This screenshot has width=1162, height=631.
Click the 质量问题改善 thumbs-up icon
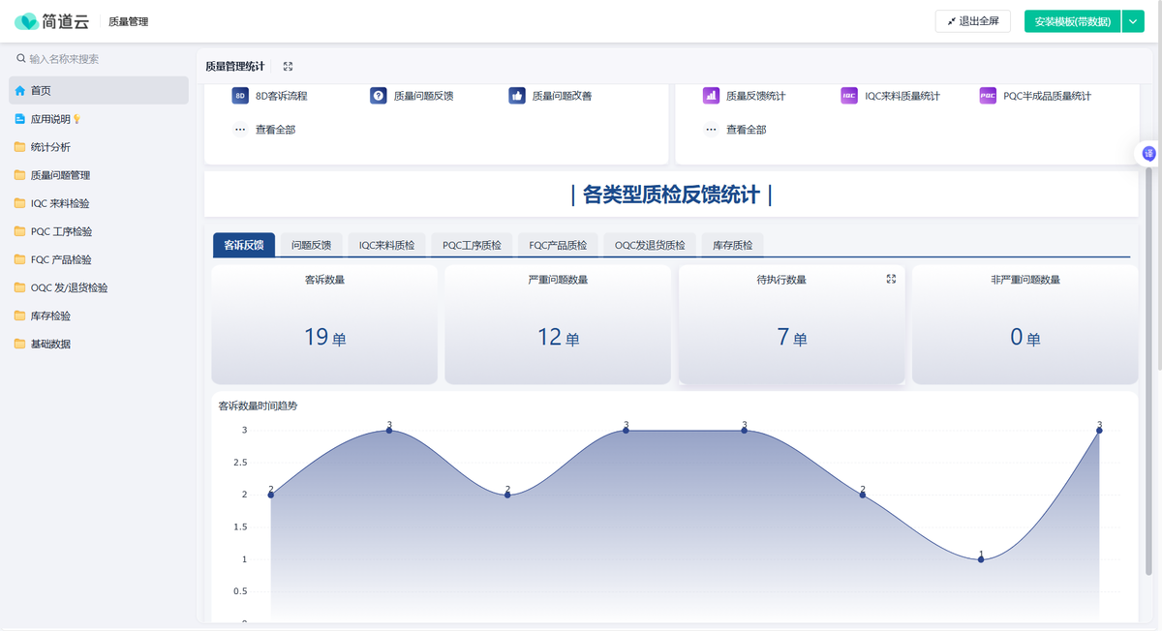(517, 96)
